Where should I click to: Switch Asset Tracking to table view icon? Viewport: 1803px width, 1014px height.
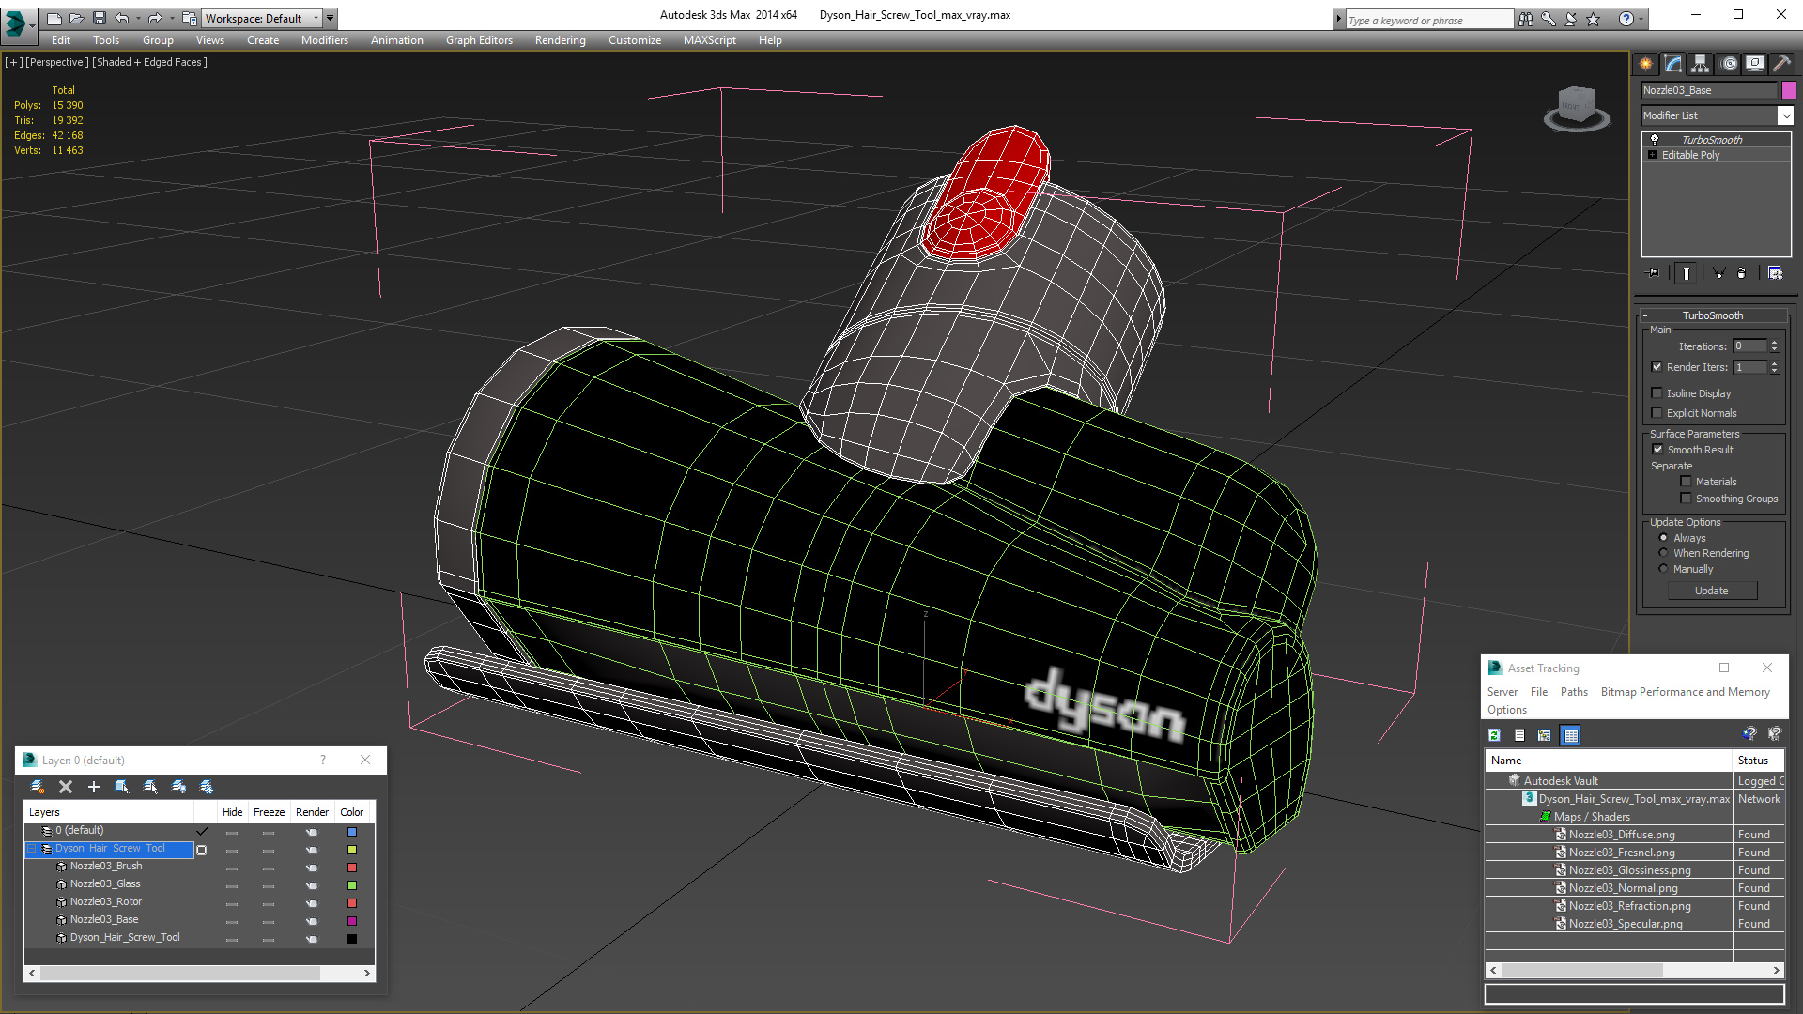(x=1570, y=735)
